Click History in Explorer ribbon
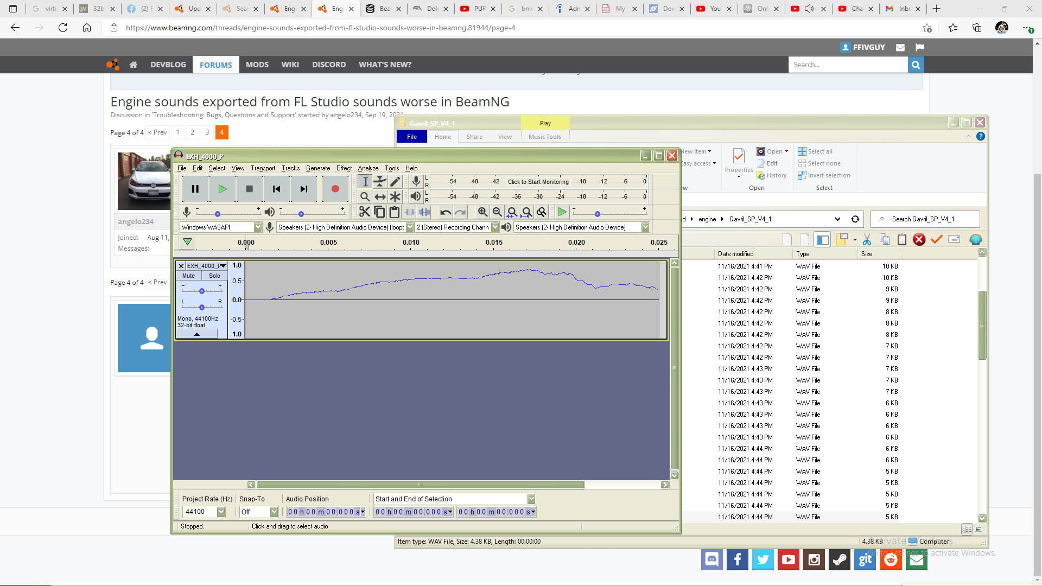The image size is (1042, 586). [772, 175]
